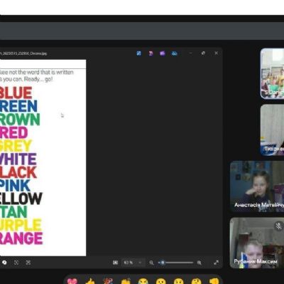Click the muted microphone icon on Максим's tile
Viewport: 284px width, 284px height.
point(279,226)
